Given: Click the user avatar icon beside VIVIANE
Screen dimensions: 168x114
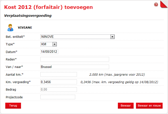Looking at the screenshot, I should (x=10, y=28).
